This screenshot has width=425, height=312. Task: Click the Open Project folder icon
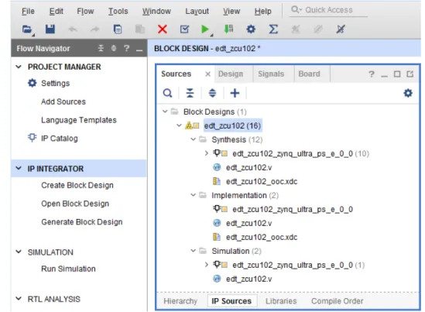pos(27,29)
